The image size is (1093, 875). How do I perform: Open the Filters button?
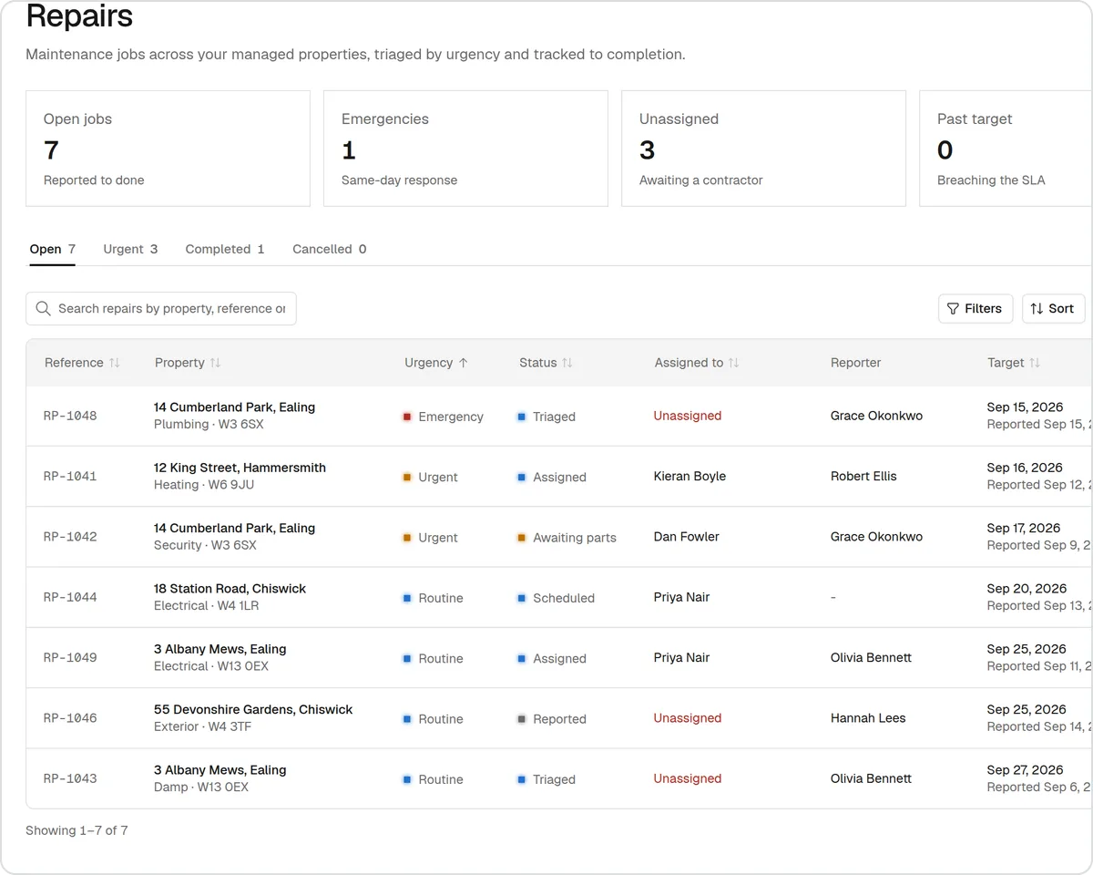pos(976,309)
